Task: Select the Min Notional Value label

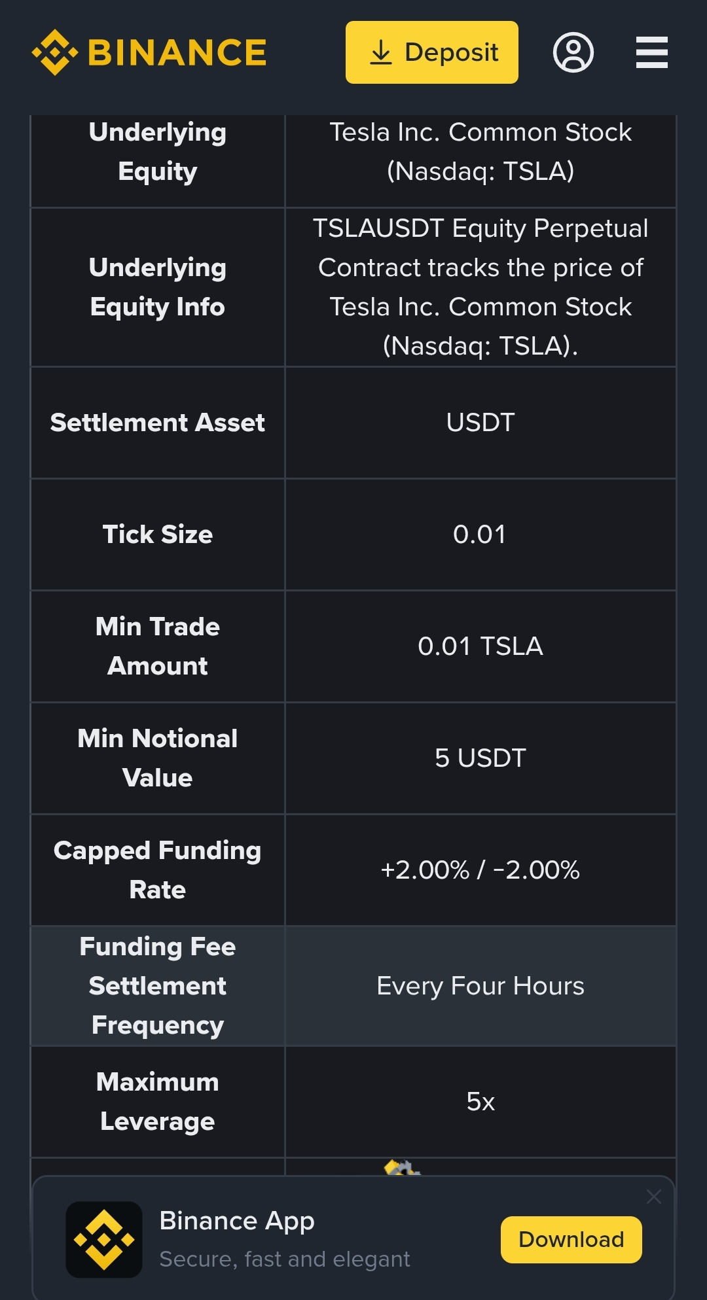Action: 158,758
